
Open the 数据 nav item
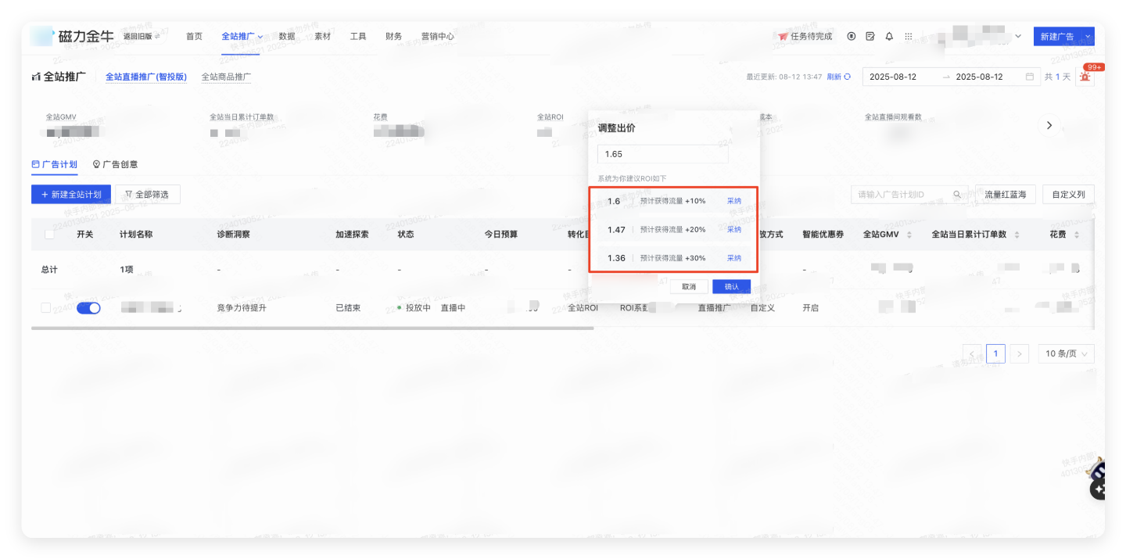click(x=286, y=37)
